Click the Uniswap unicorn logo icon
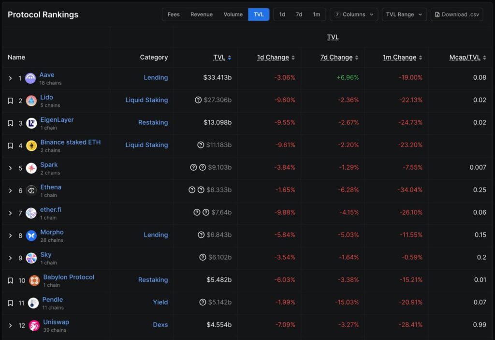The image size is (495, 340). [34, 325]
